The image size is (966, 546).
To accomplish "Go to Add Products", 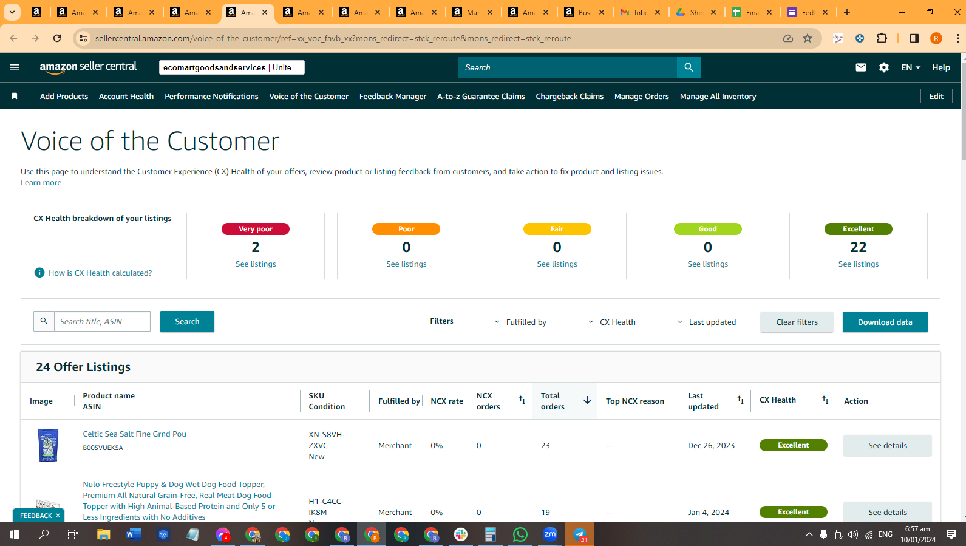I will click(64, 96).
